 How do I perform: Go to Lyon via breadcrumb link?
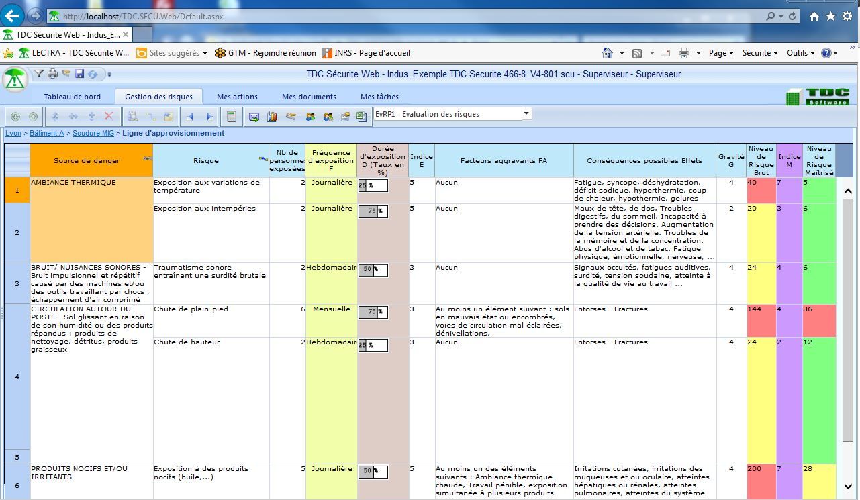pos(13,134)
